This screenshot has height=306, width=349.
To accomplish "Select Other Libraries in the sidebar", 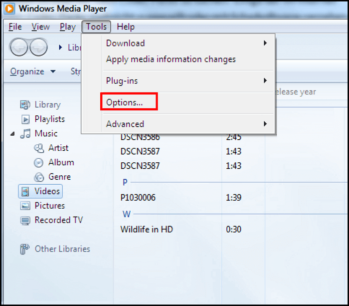I will 62,249.
